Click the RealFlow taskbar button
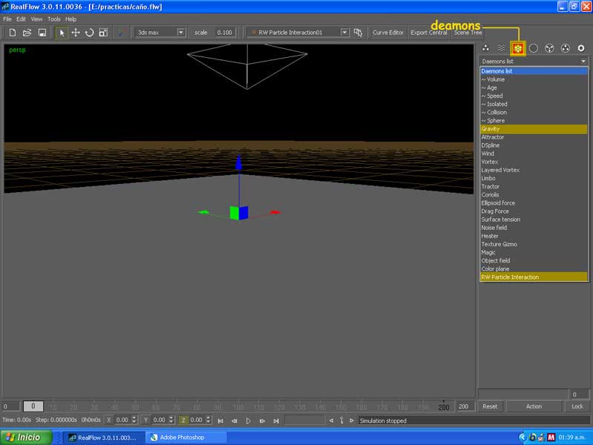Image resolution: width=593 pixels, height=445 pixels. [104, 438]
